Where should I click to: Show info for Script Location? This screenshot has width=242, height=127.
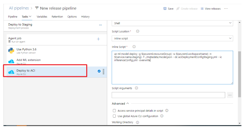(138, 31)
